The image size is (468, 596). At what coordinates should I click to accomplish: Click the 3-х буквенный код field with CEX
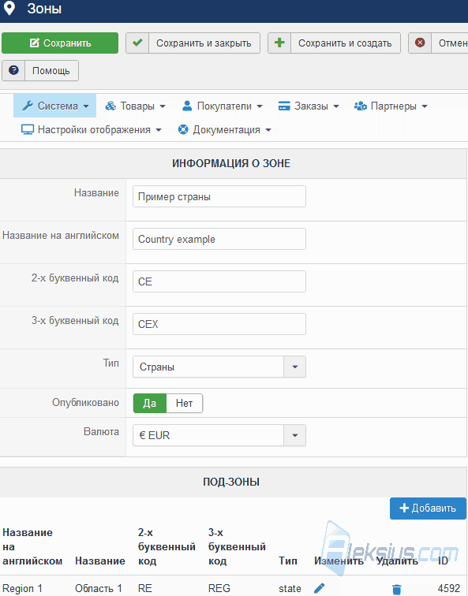click(x=219, y=324)
